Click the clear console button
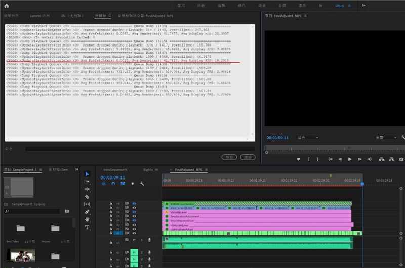The height and width of the screenshot is (268, 405). [x=248, y=157]
